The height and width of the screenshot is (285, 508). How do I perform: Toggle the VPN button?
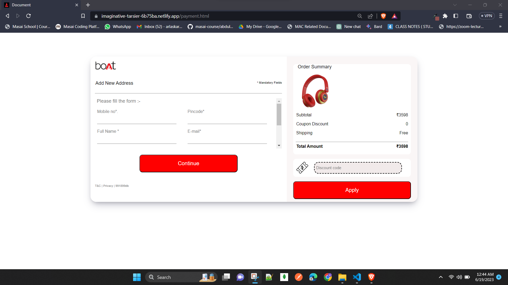[487, 16]
